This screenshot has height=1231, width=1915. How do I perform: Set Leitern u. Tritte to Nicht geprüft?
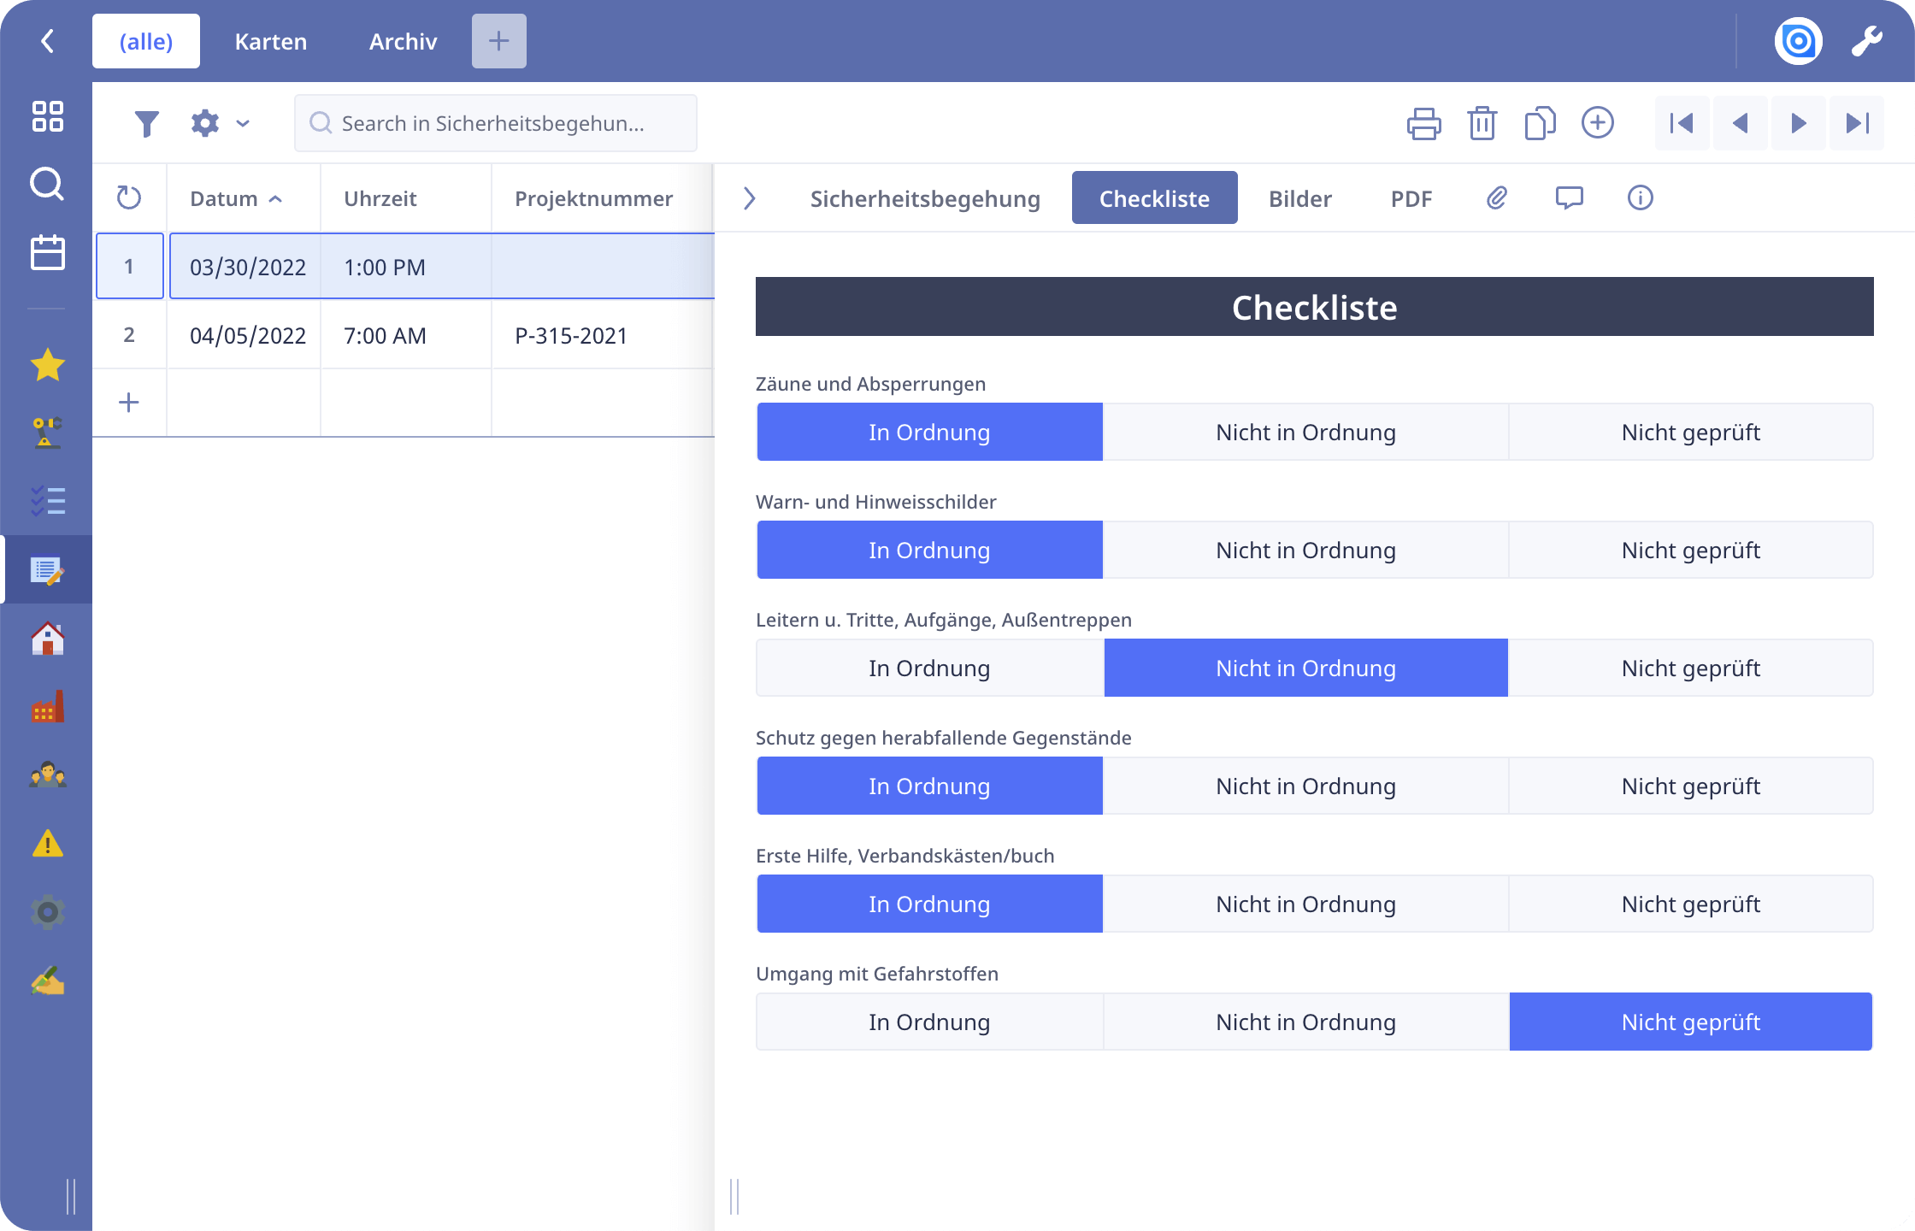[1691, 669]
